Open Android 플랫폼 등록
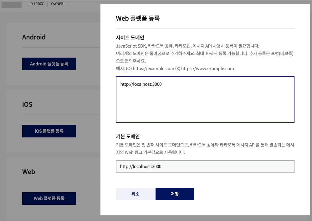The height and width of the screenshot is (221, 312). pyautogui.click(x=49, y=64)
